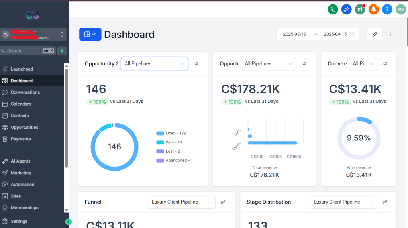
Task: Open the megaphone announcements icon
Action: 360,9
